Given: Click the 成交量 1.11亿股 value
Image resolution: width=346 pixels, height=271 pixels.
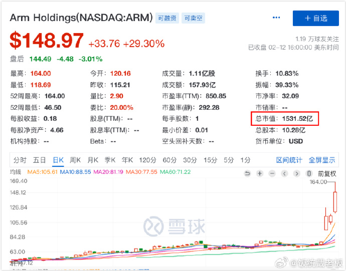Looking at the screenshot, I should [x=202, y=74].
